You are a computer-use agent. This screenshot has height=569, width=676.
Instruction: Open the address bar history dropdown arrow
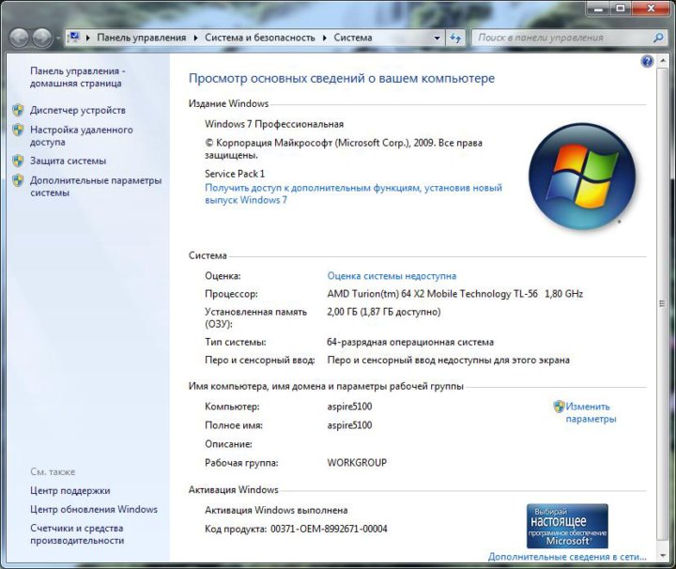point(437,38)
